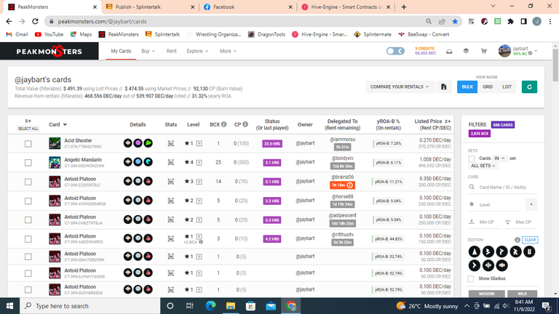Toggle the dark mode switch
This screenshot has height=314, width=559.
(x=395, y=52)
